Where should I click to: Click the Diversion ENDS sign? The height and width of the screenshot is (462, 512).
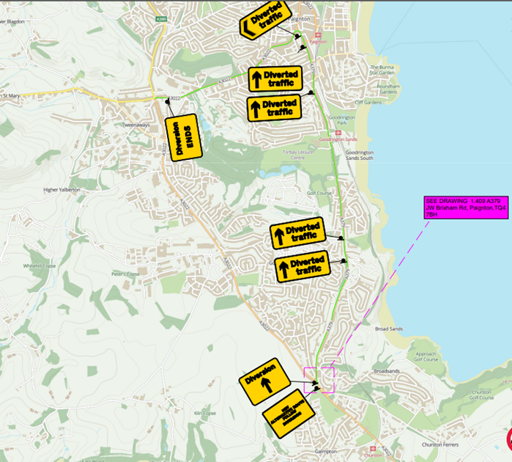[x=184, y=138]
